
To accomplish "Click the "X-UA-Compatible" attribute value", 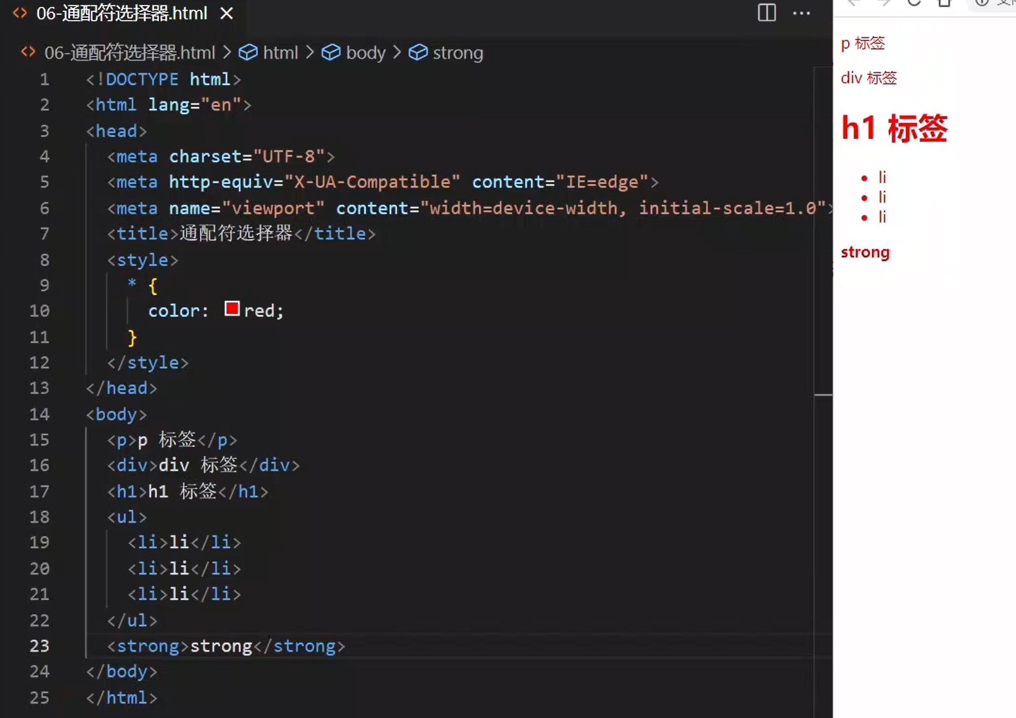I will pyautogui.click(x=372, y=182).
